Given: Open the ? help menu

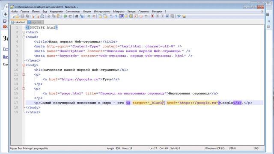Looking at the screenshot, I should coord(165,12).
